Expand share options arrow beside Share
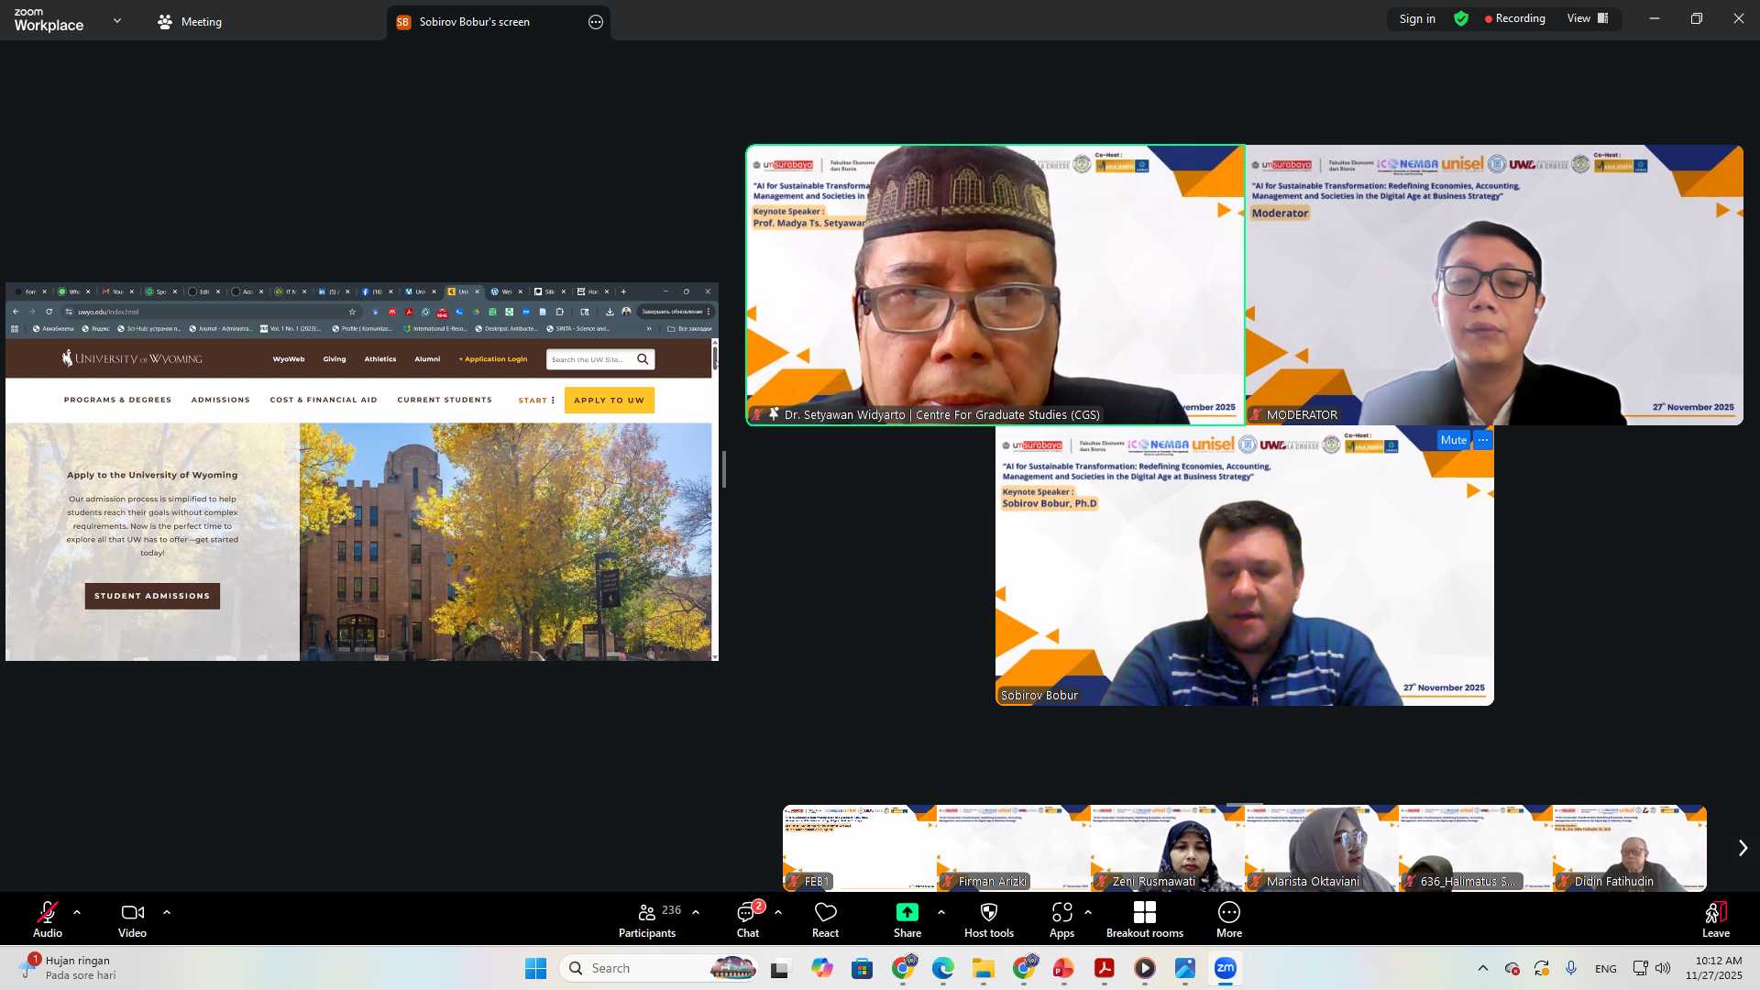1760x990 pixels. coord(940,912)
